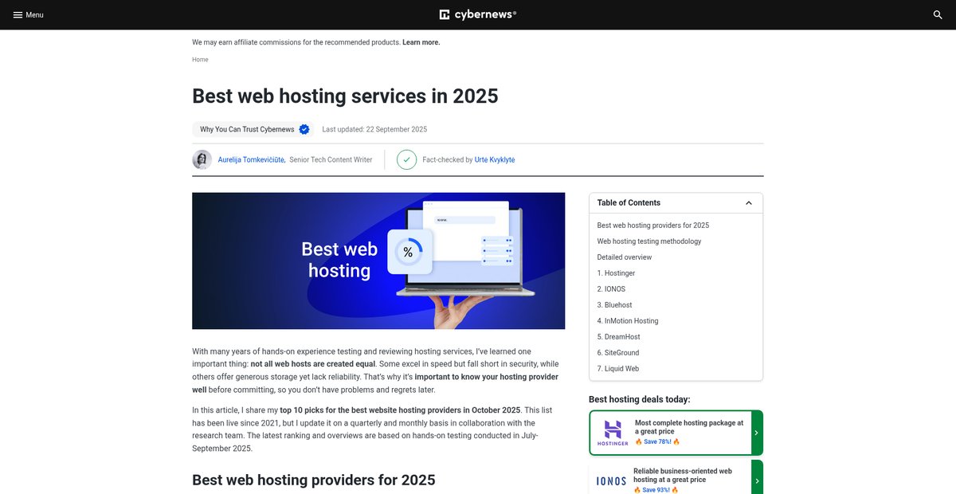The height and width of the screenshot is (494, 956).
Task: Click Last updated: 22 September 2025 text
Action: click(x=374, y=129)
